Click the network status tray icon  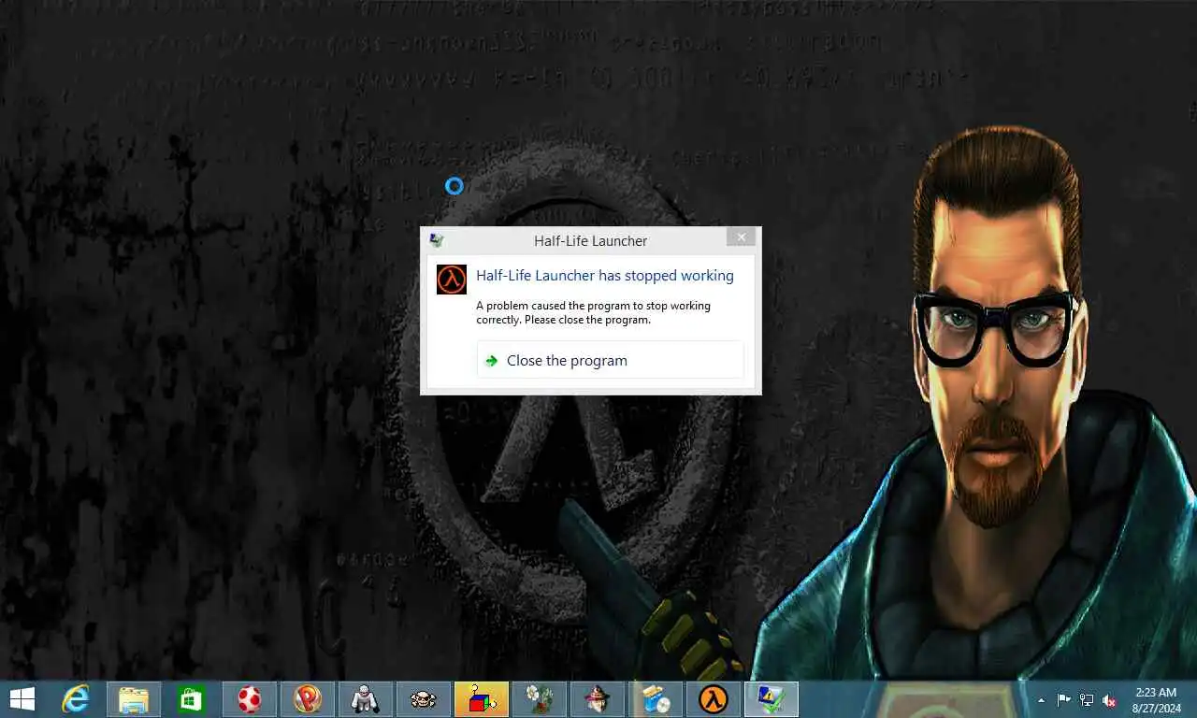point(1087,699)
